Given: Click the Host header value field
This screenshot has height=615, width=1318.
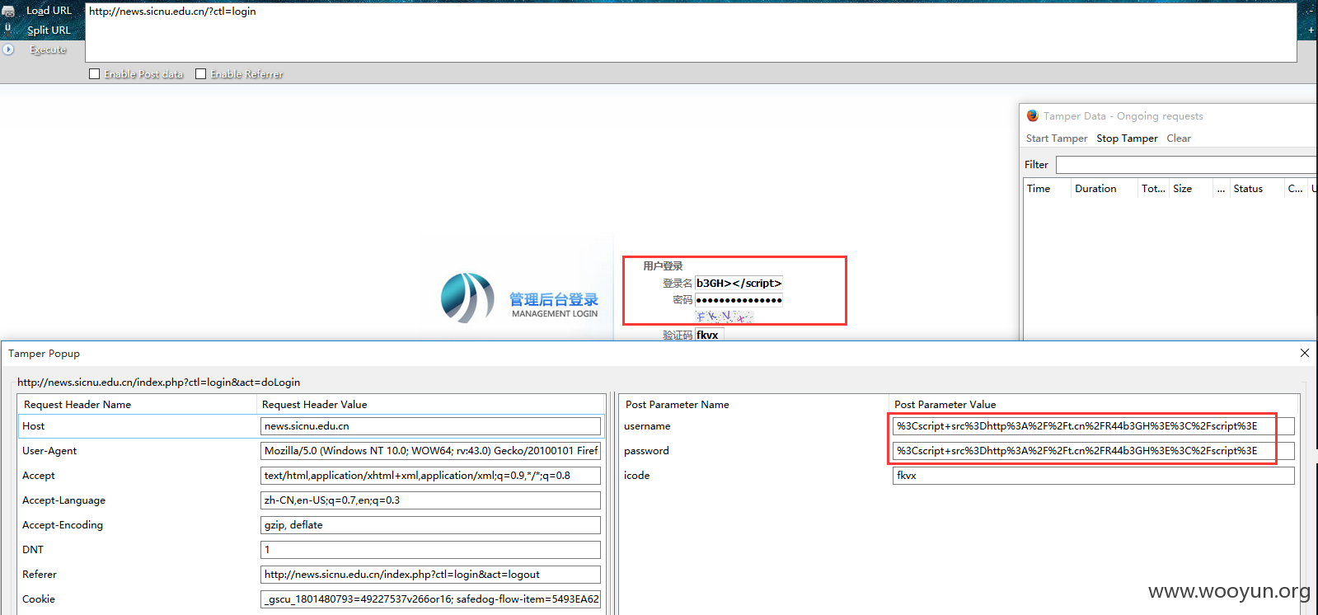Looking at the screenshot, I should 430,426.
